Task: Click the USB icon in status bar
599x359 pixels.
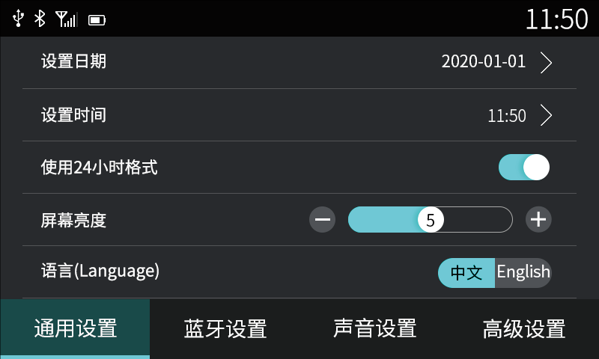Action: (x=19, y=19)
